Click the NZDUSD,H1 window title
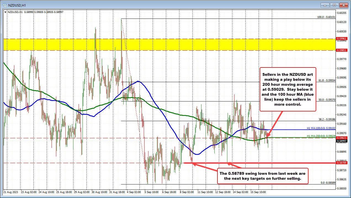Image resolution: width=351 pixels, height=198 pixels. pyautogui.click(x=17, y=5)
